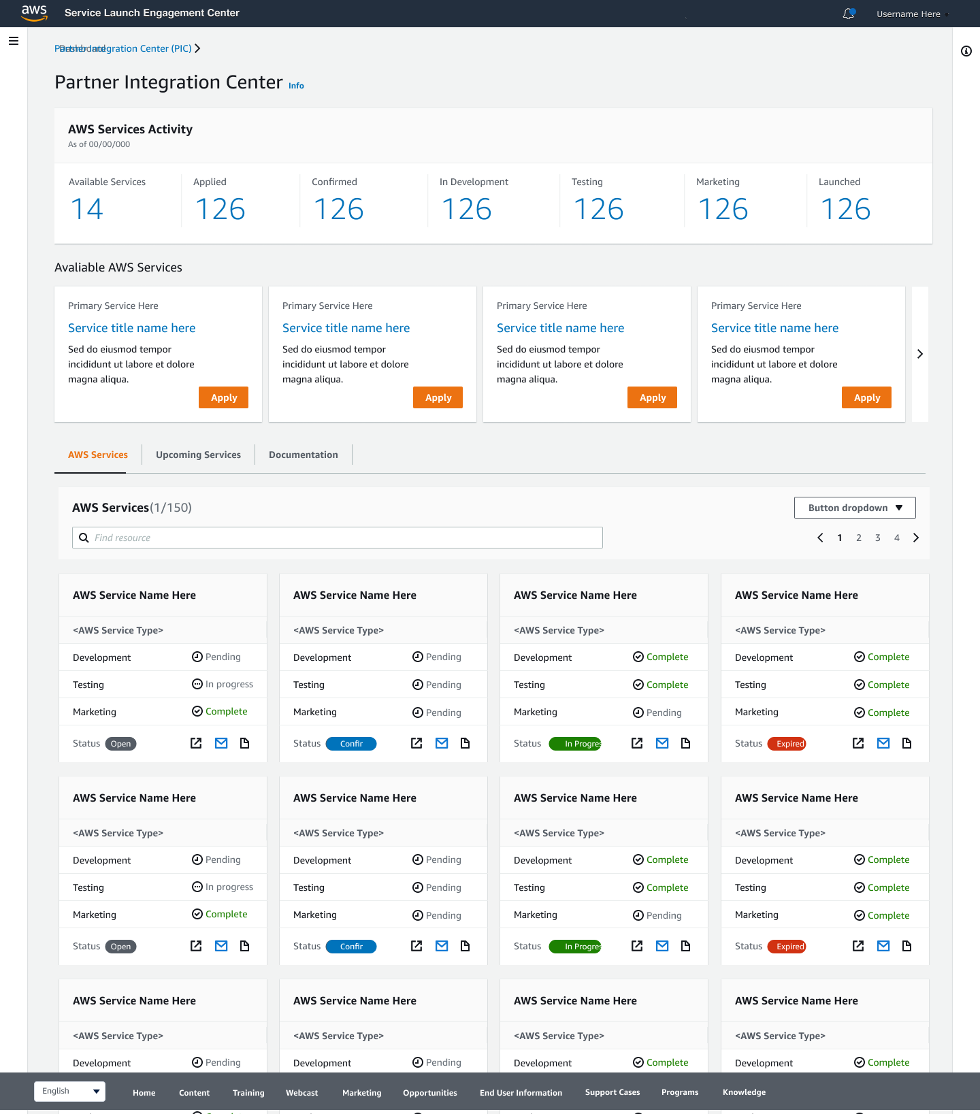980x1114 pixels.
Task: Open external link icon on second-row Confir card
Action: point(416,946)
